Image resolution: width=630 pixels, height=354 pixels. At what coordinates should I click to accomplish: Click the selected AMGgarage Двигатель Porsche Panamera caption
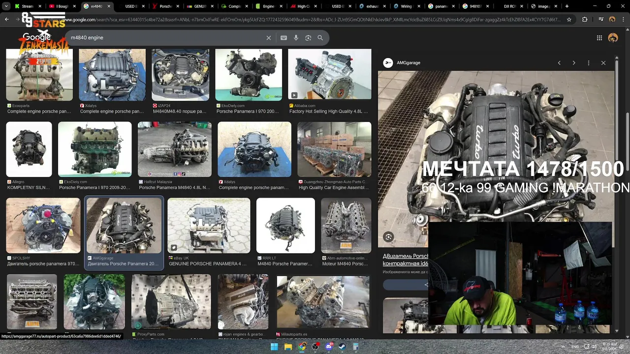coord(123,264)
